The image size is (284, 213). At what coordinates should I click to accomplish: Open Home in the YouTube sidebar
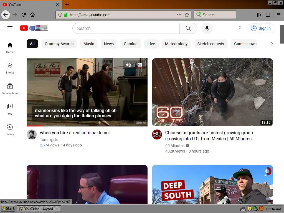pyautogui.click(x=10, y=48)
